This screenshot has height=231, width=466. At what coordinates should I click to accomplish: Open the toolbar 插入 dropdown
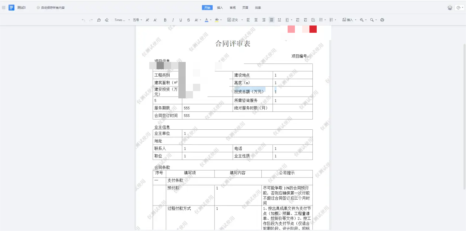click(349, 20)
